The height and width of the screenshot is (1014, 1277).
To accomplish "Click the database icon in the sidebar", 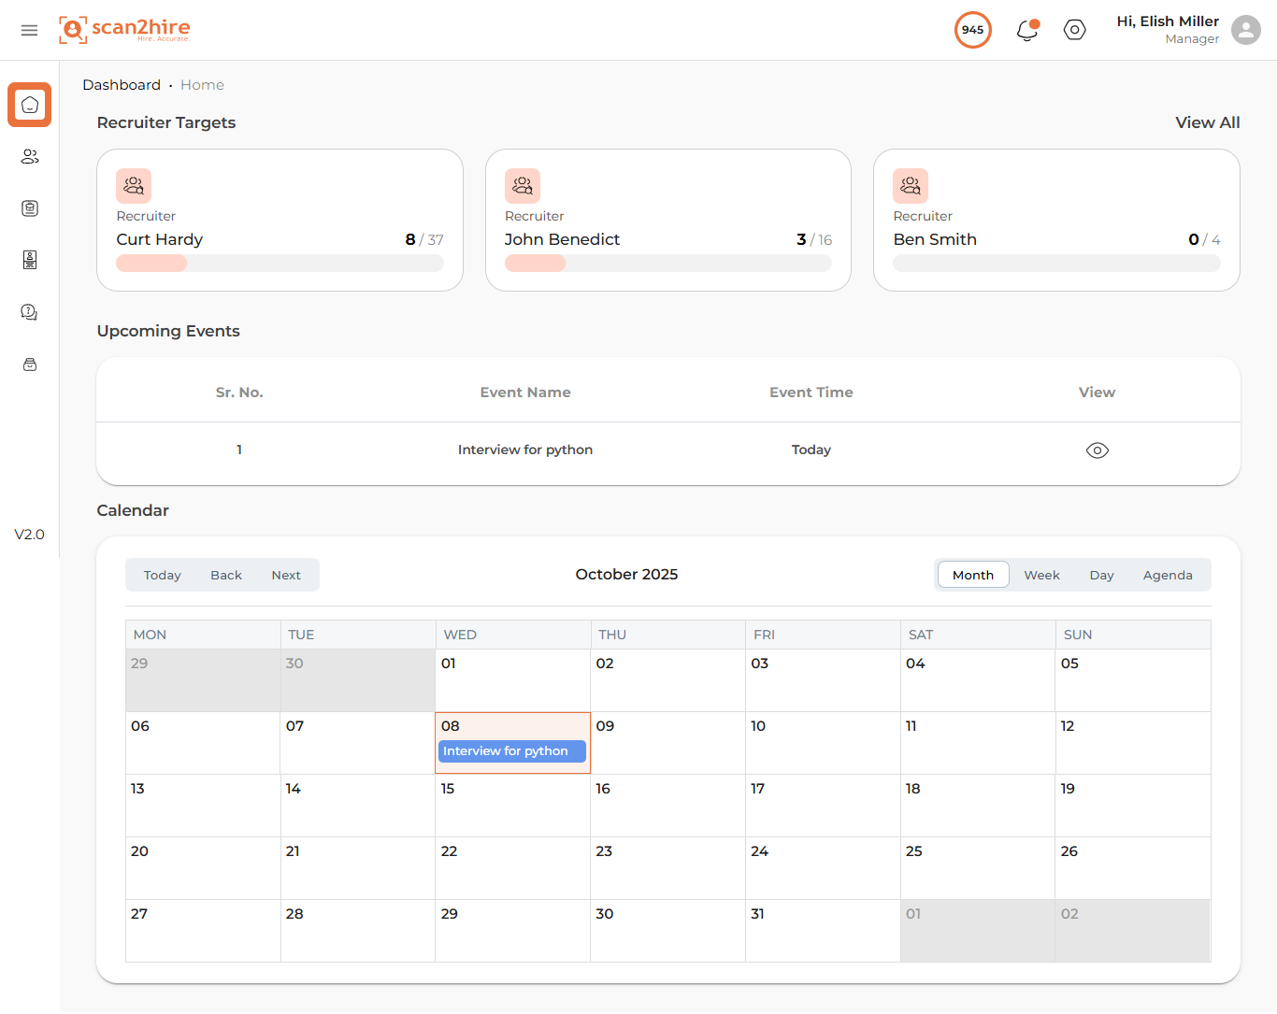I will 30,208.
